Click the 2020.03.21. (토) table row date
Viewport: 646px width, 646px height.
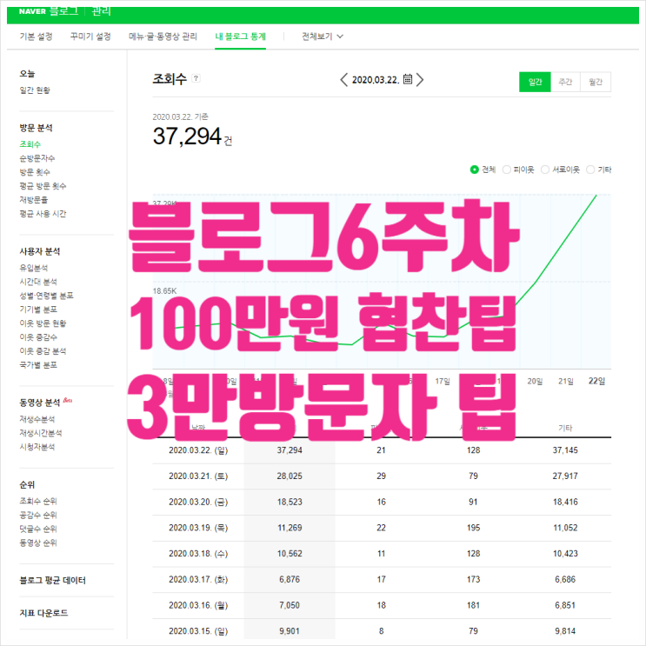point(198,476)
